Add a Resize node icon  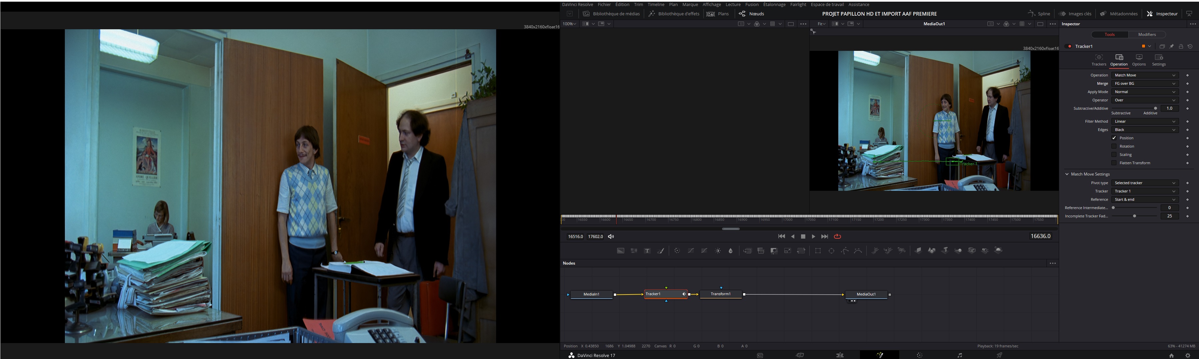(x=788, y=251)
